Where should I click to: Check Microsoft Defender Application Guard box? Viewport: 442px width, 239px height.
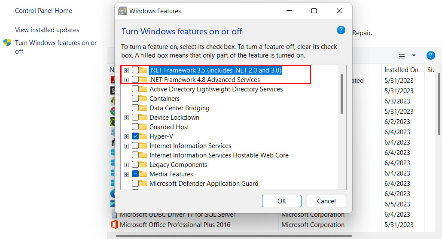tap(135, 183)
